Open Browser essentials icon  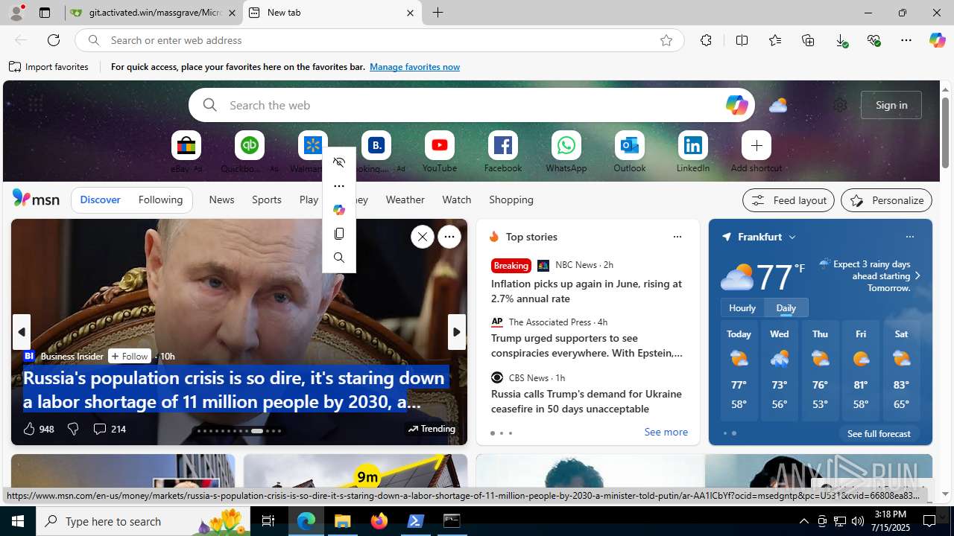pyautogui.click(x=874, y=40)
